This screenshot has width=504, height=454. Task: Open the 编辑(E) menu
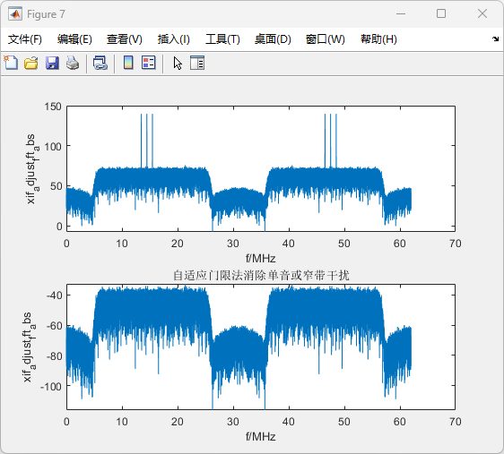74,39
